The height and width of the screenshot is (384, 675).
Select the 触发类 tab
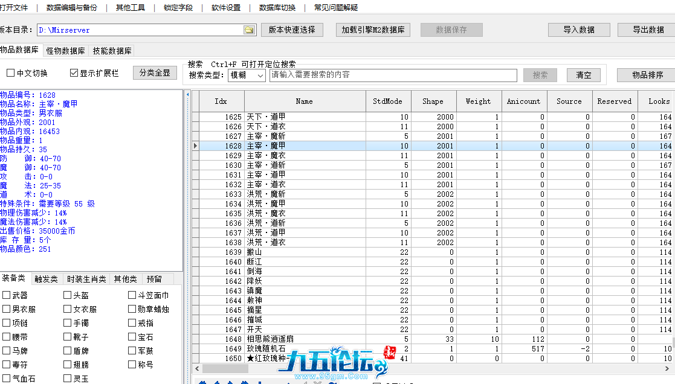[46, 279]
